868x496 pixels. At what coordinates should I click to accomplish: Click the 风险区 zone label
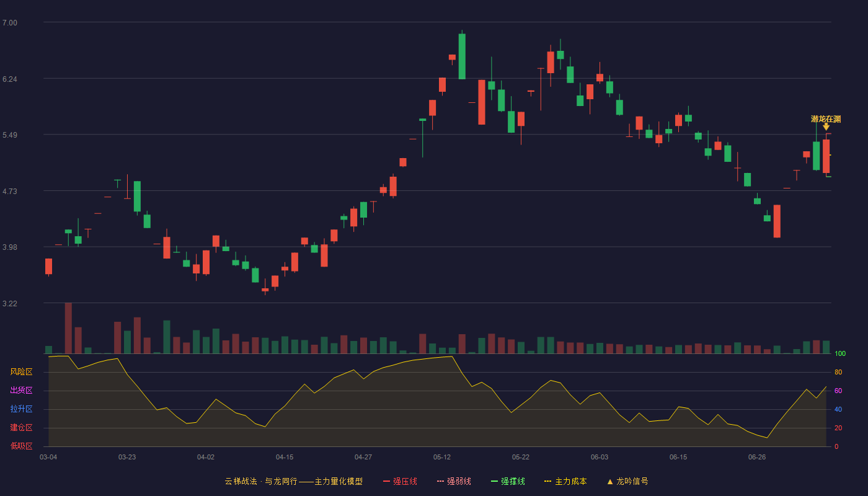point(21,372)
